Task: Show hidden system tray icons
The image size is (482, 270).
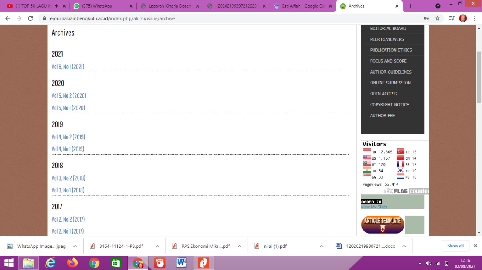Action: 420,263
